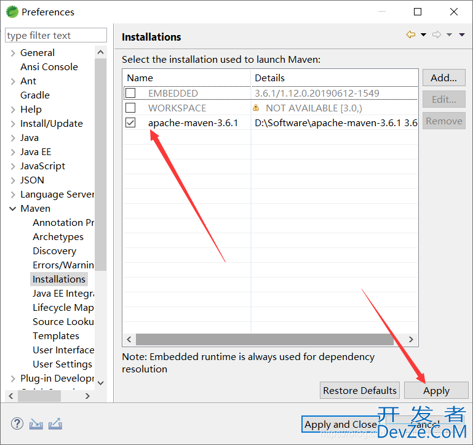Collapse the Maven tree node

pyautogui.click(x=13, y=209)
